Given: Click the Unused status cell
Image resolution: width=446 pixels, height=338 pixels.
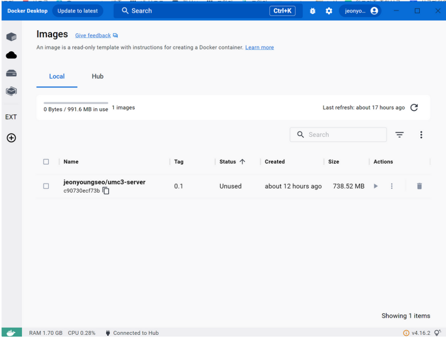Looking at the screenshot, I should pos(231,186).
